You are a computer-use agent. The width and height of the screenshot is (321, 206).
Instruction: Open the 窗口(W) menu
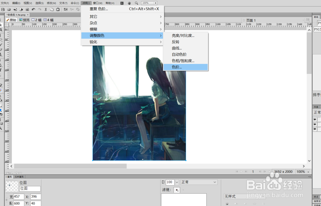(98, 3)
